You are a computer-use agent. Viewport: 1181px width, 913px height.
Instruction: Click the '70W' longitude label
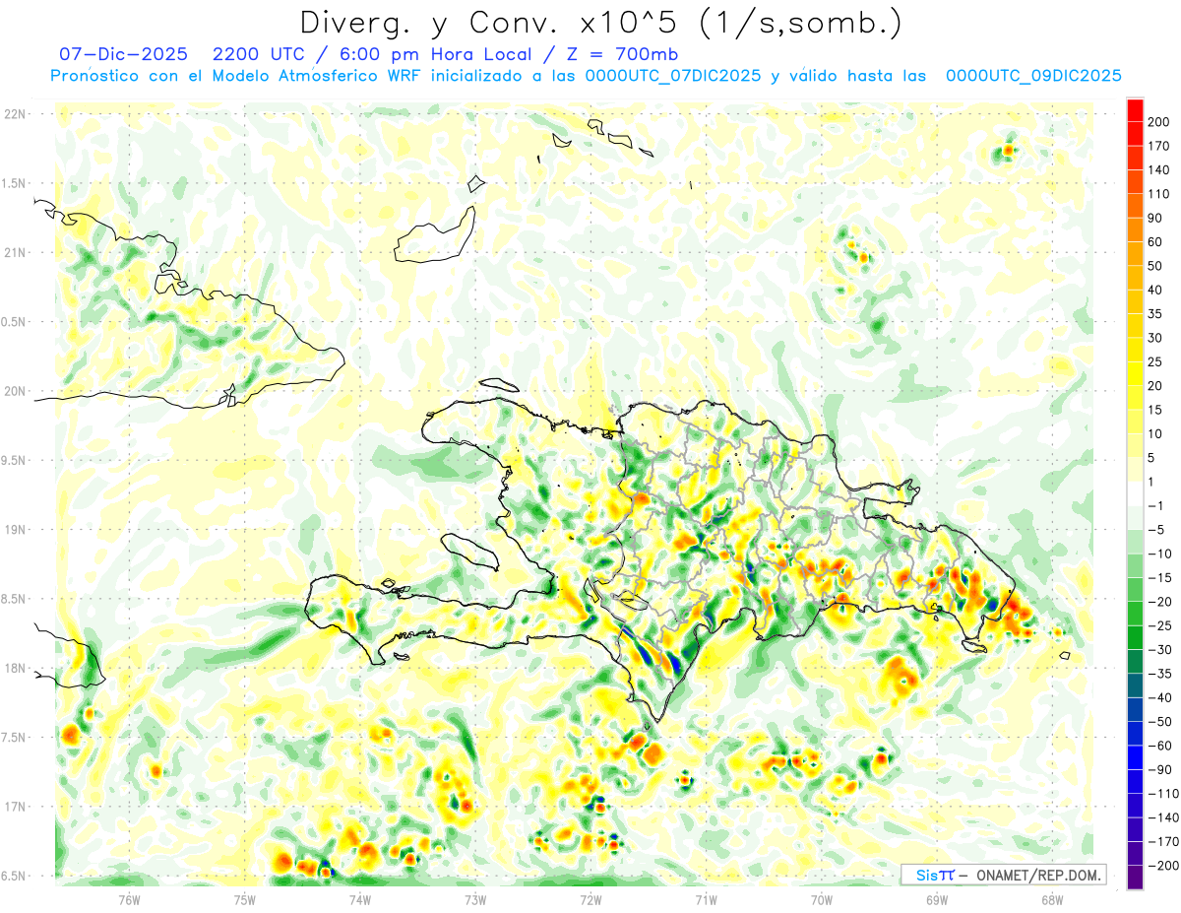coord(822,899)
